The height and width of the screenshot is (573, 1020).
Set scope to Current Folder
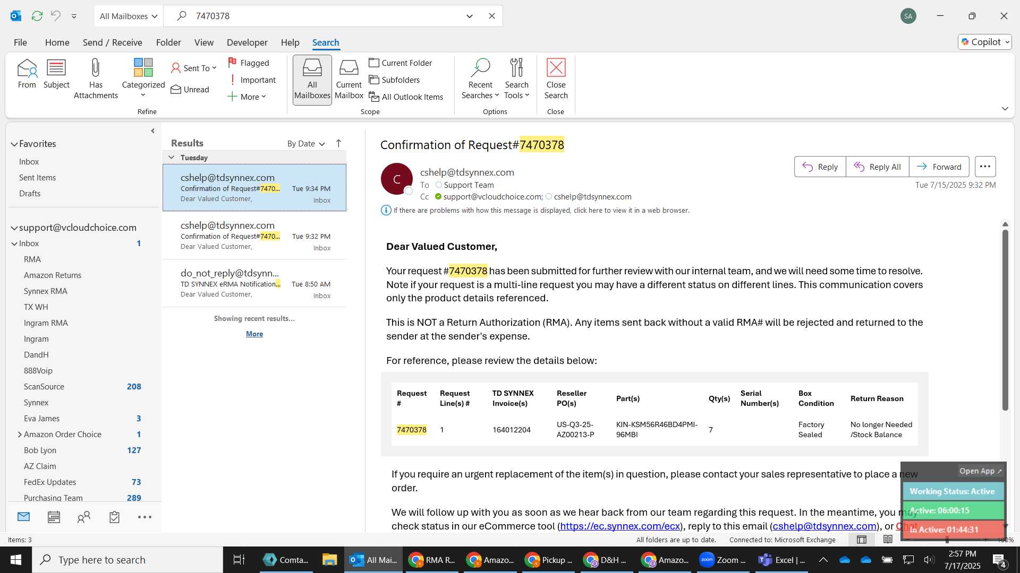pos(401,63)
